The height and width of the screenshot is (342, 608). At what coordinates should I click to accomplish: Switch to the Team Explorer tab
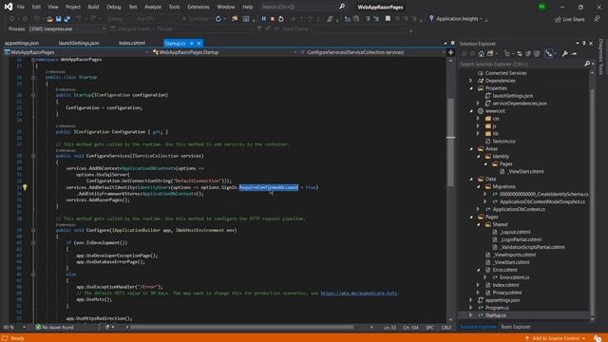(515, 327)
